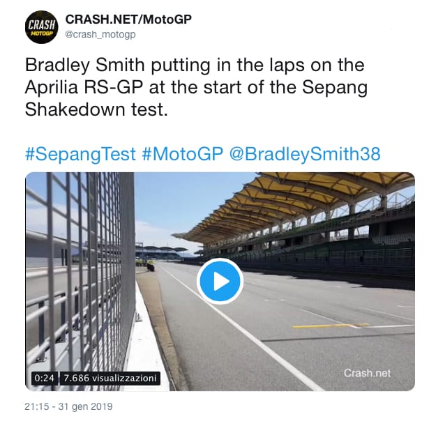
Task: Click the 0:24 video duration label
Action: pos(43,378)
